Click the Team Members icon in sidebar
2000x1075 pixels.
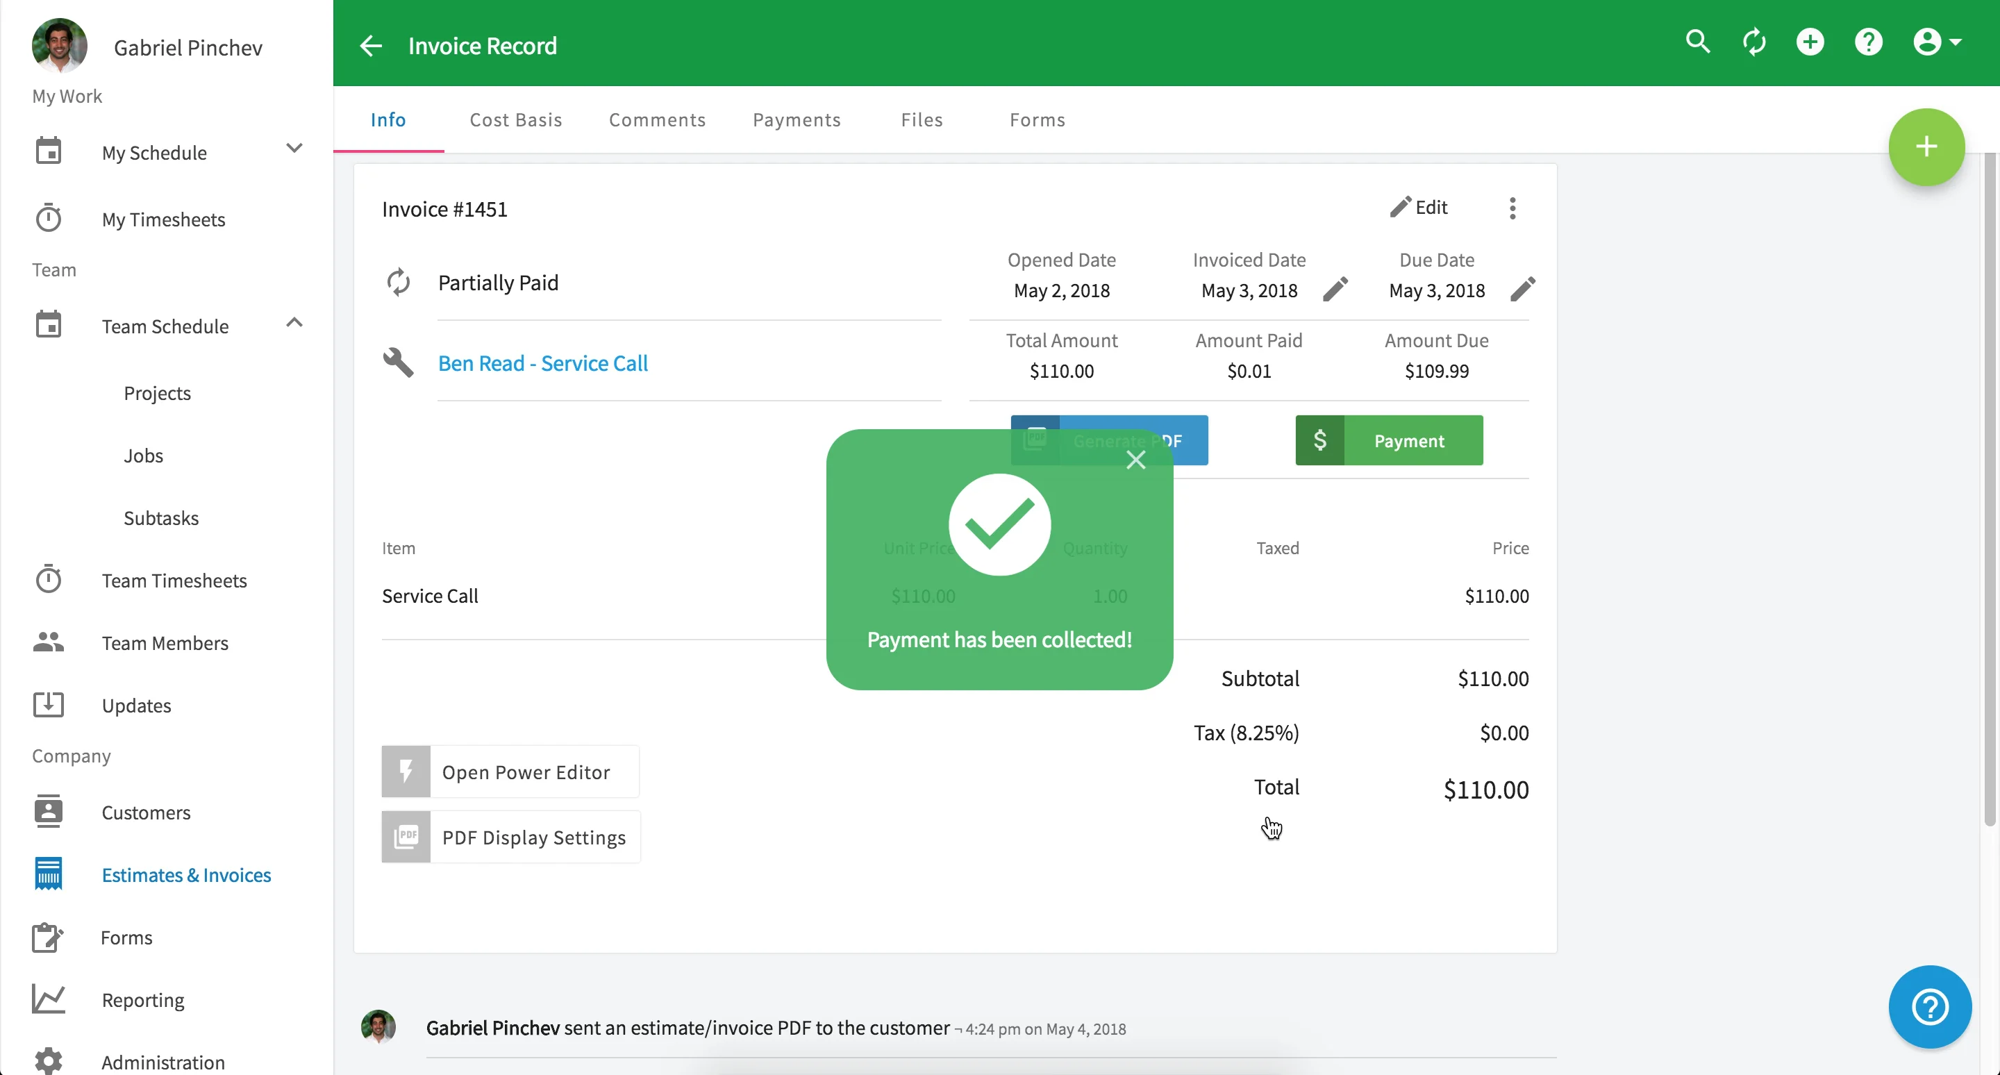point(48,642)
